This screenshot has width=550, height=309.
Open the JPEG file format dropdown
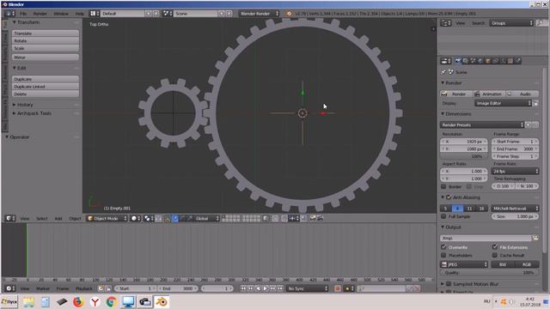click(464, 264)
